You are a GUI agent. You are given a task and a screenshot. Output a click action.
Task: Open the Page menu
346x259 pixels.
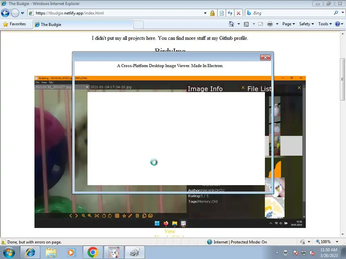coord(289,24)
